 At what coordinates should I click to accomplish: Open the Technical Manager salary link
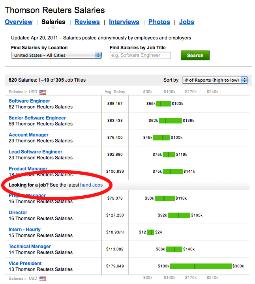pyautogui.click(x=30, y=247)
